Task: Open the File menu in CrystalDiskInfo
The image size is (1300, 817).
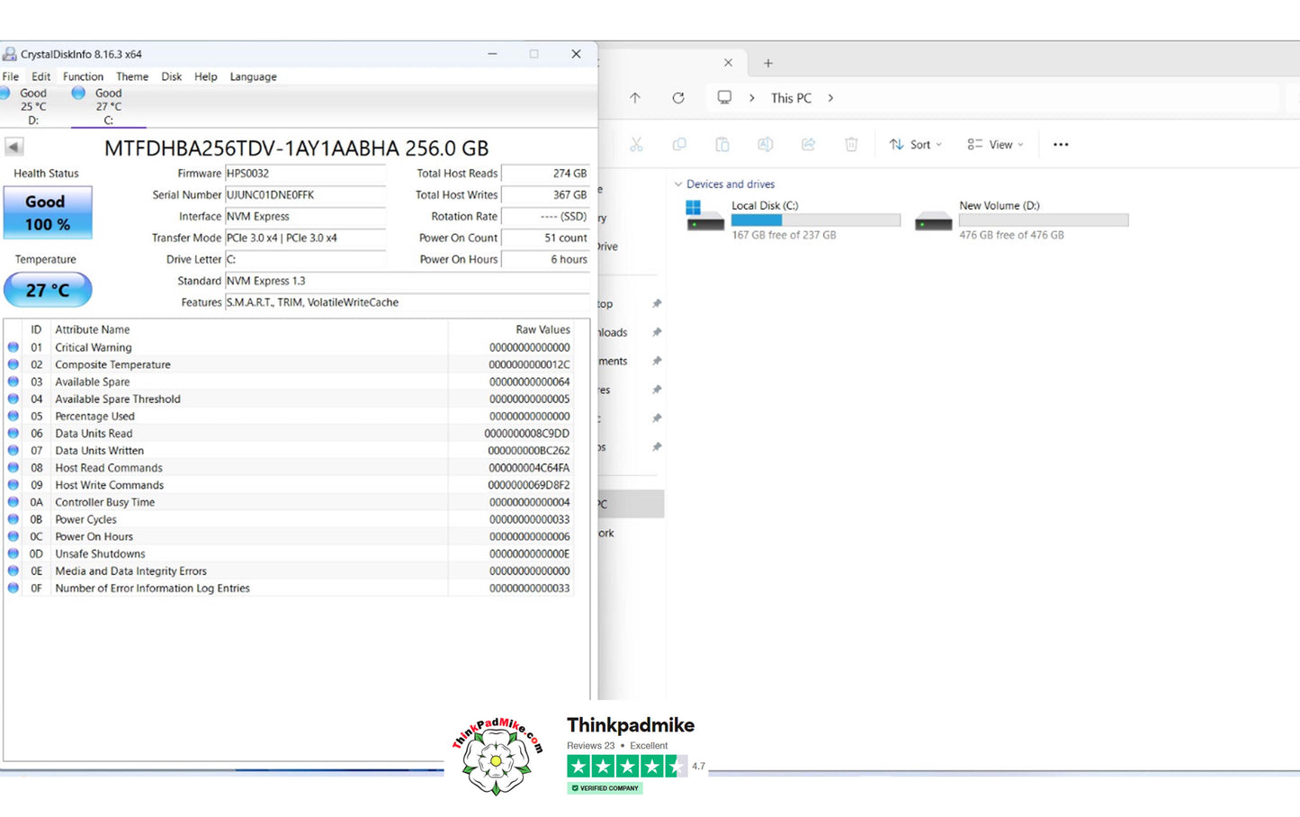Action: click(11, 76)
